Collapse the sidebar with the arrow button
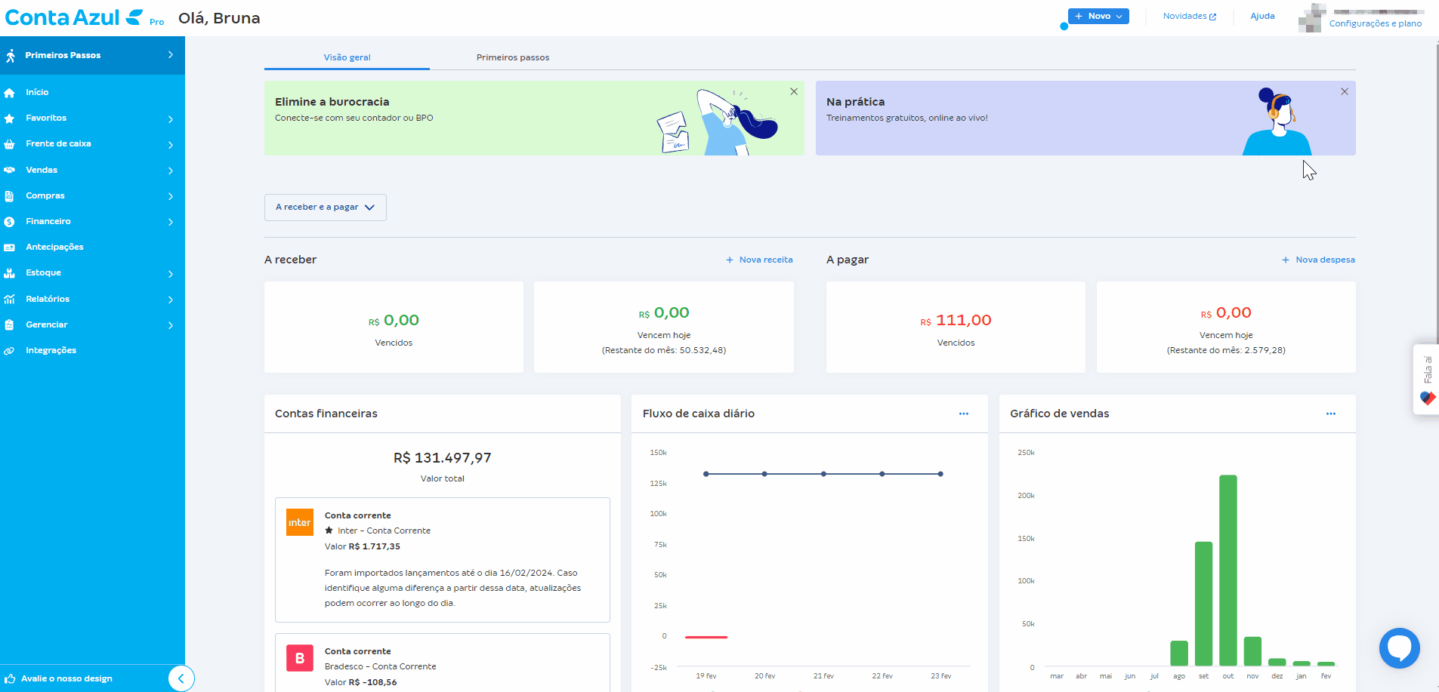Image resolution: width=1439 pixels, height=692 pixels. point(181,678)
